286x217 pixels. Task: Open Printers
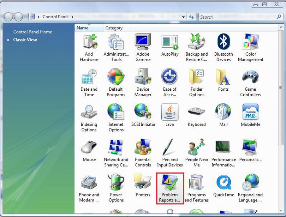click(x=143, y=186)
